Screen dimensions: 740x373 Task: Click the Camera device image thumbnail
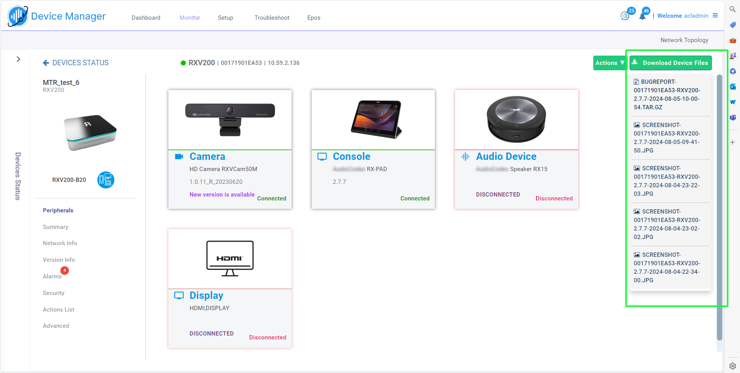pyautogui.click(x=230, y=120)
